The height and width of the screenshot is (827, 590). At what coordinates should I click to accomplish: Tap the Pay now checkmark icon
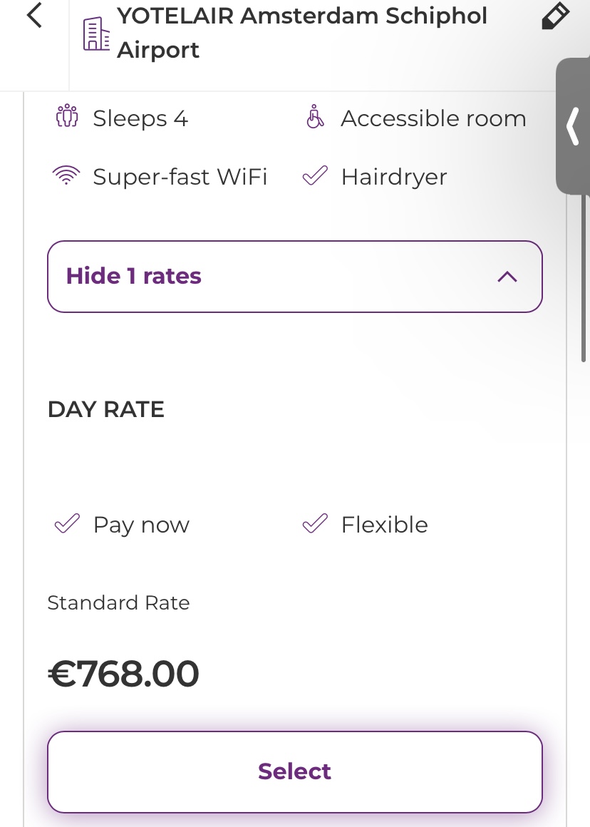pos(67,524)
